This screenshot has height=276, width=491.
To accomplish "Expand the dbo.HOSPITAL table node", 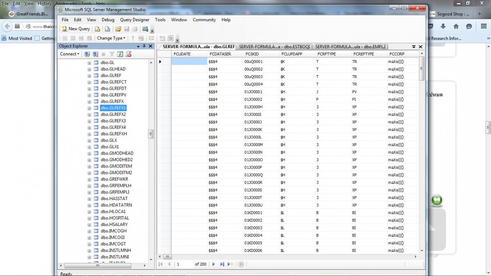I will pos(89,218).
